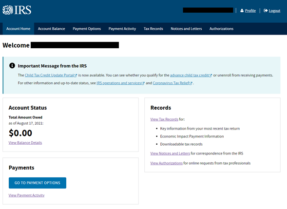Click the Welcome heading text
Image resolution: width=287 pixels, height=209 pixels.
[16, 45]
